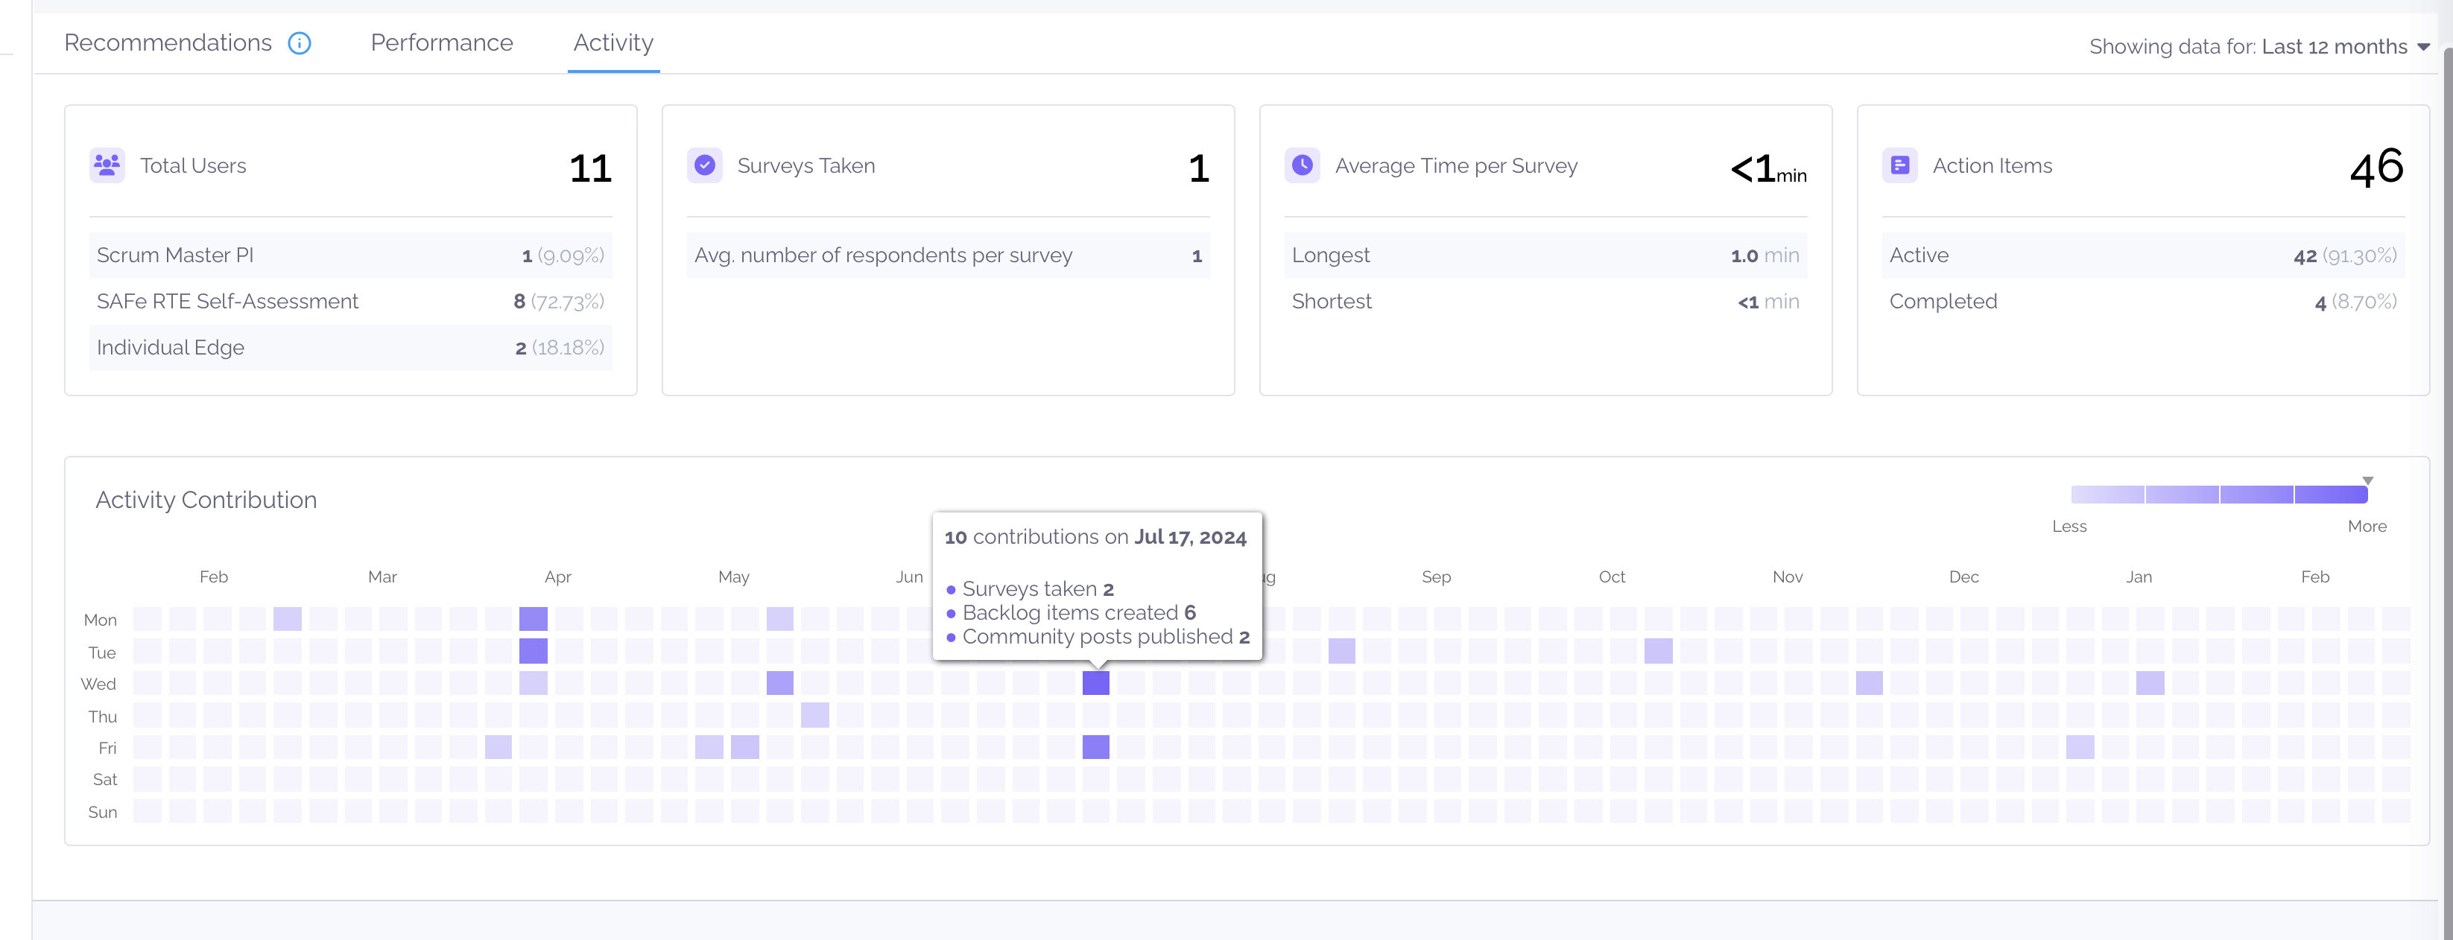The height and width of the screenshot is (940, 2453).
Task: Select the shaded Tuesday cell in October
Action: click(x=1658, y=651)
